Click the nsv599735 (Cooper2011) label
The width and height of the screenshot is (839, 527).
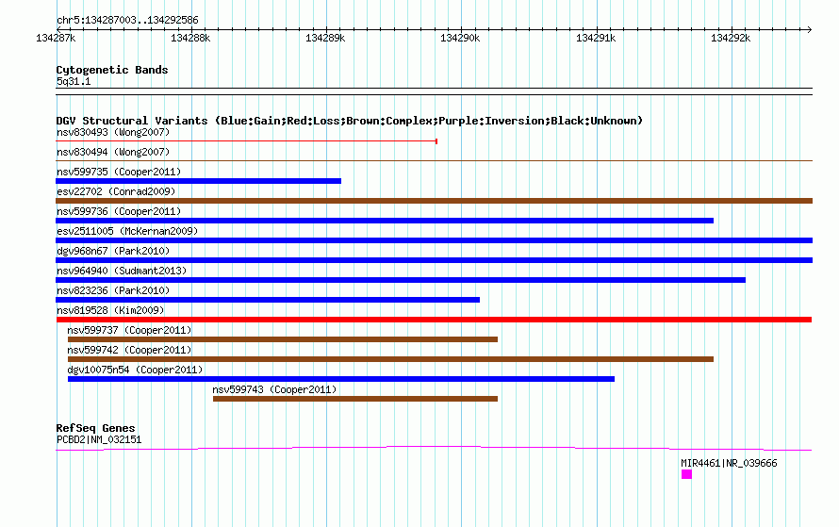[119, 172]
